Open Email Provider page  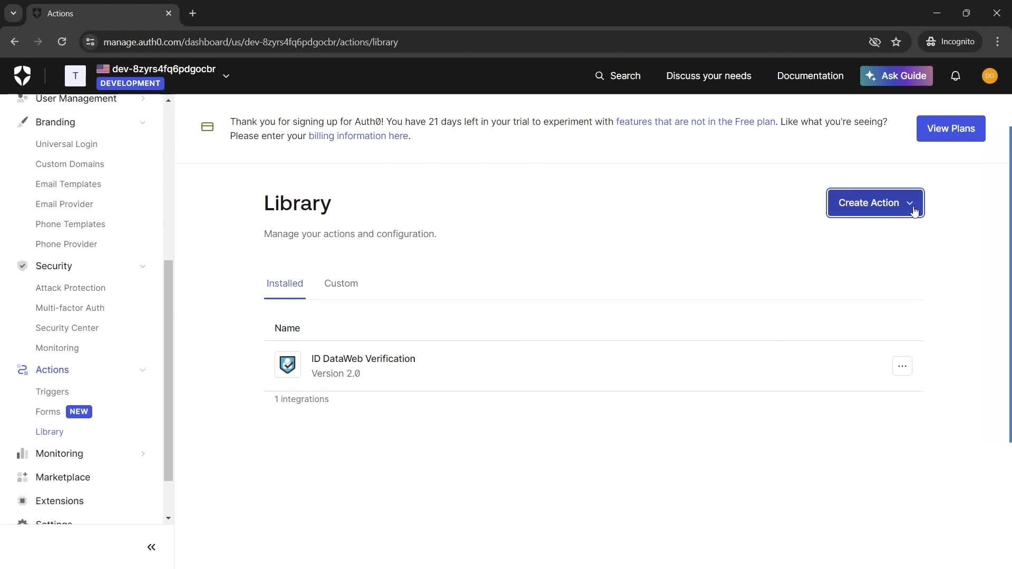[64, 204]
